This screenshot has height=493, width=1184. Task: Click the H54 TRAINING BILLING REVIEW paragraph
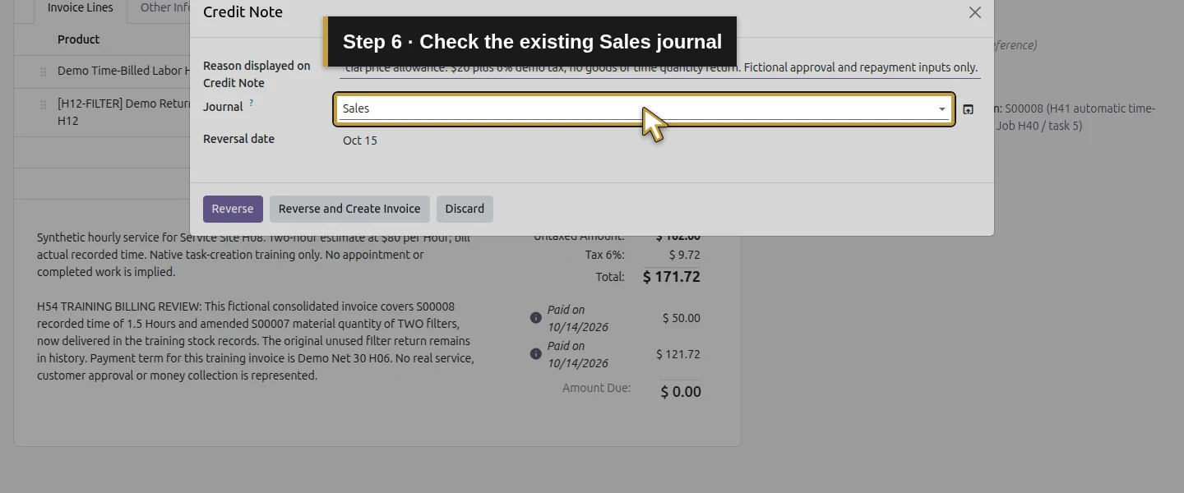[256, 341]
